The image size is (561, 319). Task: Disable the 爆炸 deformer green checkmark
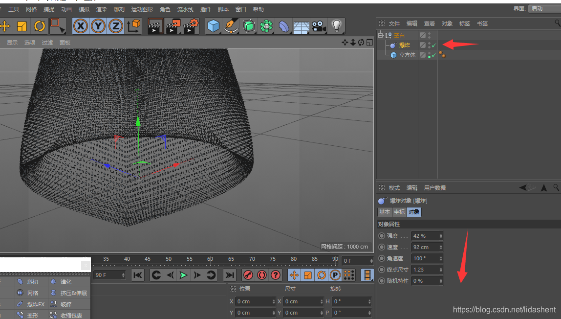(x=433, y=46)
